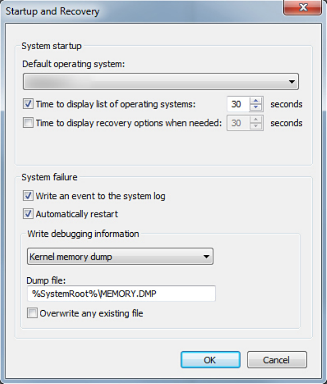This screenshot has width=327, height=384.
Task: Uncheck Write an event to the system log
Action: pos(29,196)
